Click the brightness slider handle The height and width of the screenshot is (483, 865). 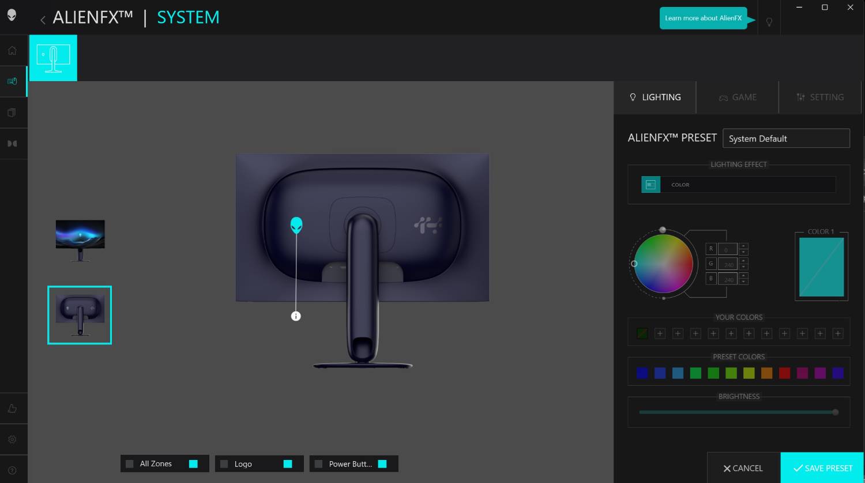[835, 412]
